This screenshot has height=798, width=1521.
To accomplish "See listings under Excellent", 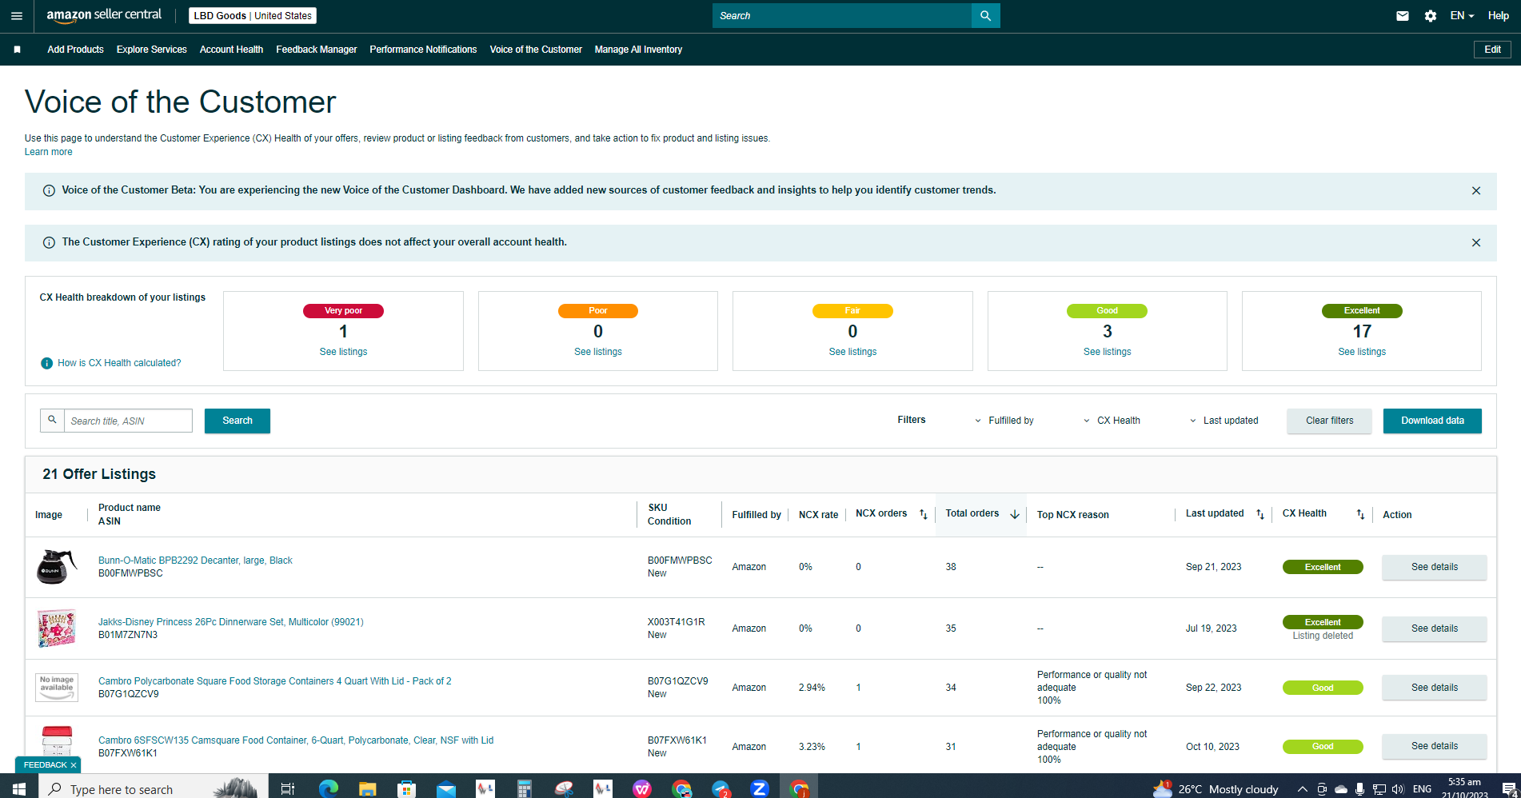I will [1362, 352].
